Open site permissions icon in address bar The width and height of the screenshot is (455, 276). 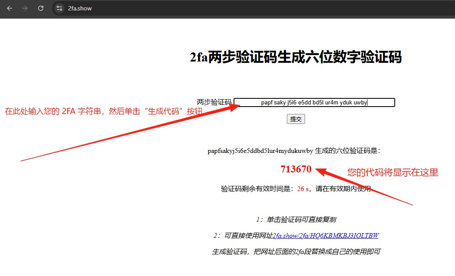[x=58, y=8]
